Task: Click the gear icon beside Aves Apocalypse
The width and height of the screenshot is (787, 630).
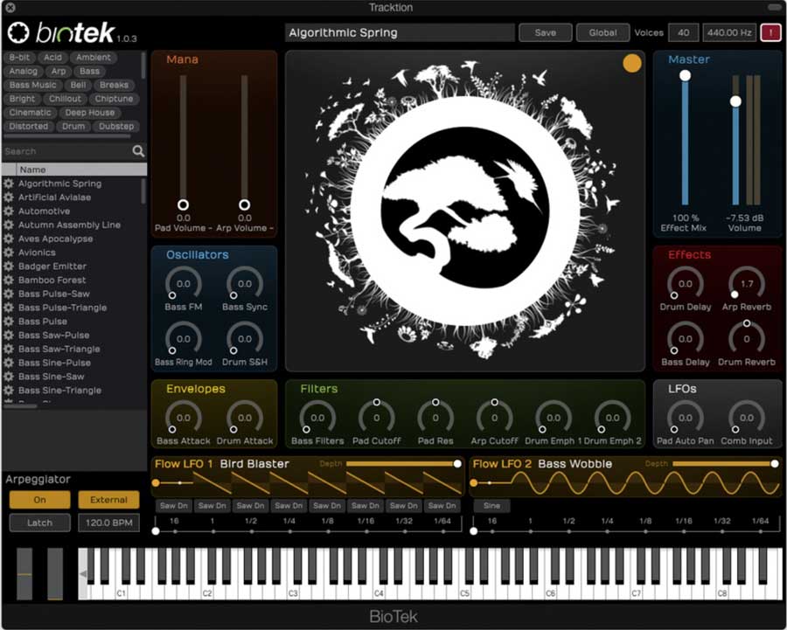Action: [9, 239]
